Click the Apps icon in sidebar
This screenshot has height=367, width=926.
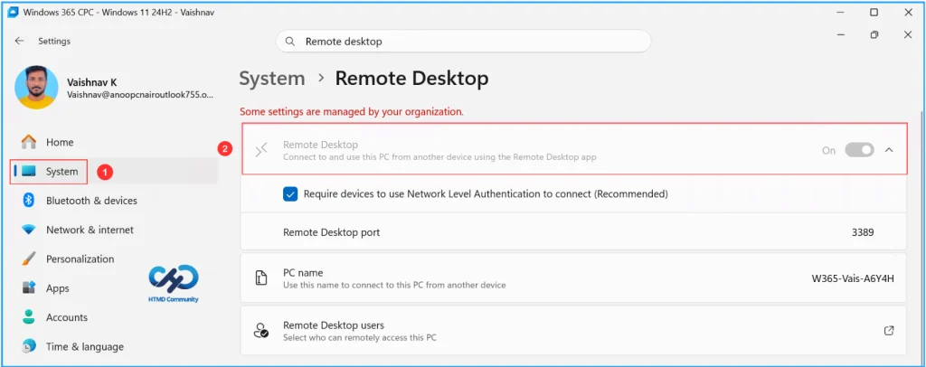tap(29, 288)
